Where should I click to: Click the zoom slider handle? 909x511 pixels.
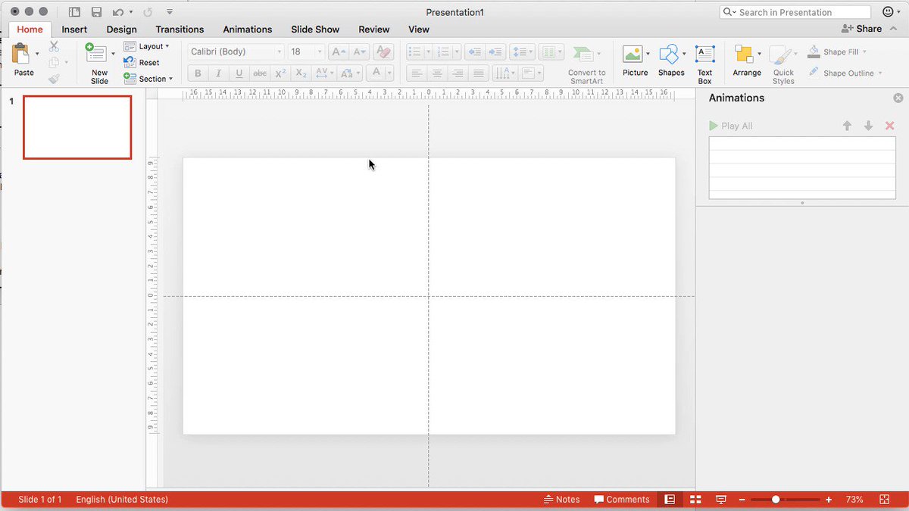click(x=776, y=500)
